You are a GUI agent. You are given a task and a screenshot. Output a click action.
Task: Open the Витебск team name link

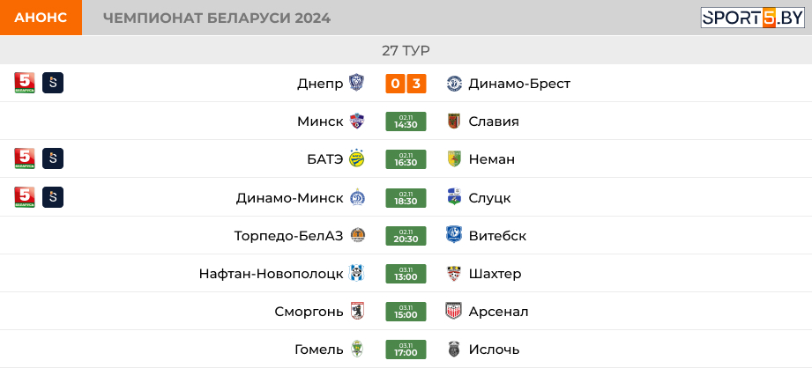click(497, 236)
